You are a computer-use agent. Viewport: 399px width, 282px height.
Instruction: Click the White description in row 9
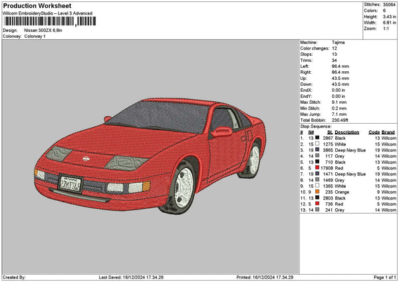pos(340,186)
